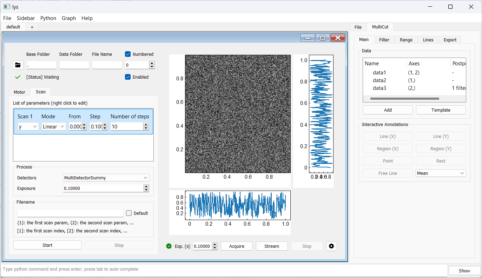Viewport: 482px width, 278px height.
Task: Check the Default filename checkbox
Action: coord(129,213)
